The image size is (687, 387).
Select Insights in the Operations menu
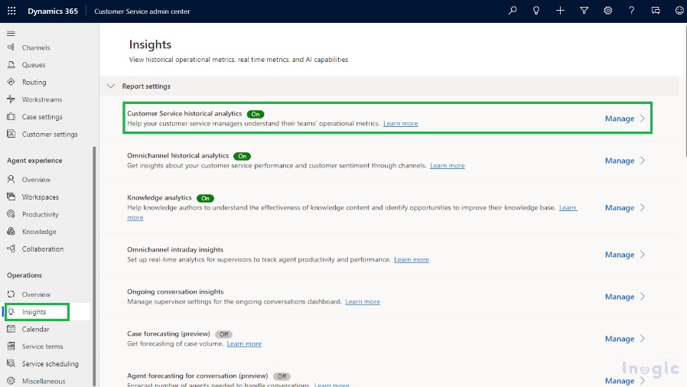(34, 312)
